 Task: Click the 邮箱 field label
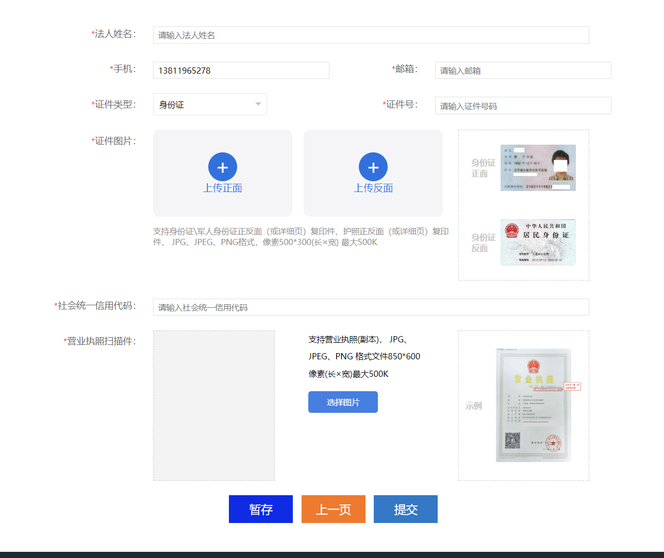pyautogui.click(x=405, y=69)
